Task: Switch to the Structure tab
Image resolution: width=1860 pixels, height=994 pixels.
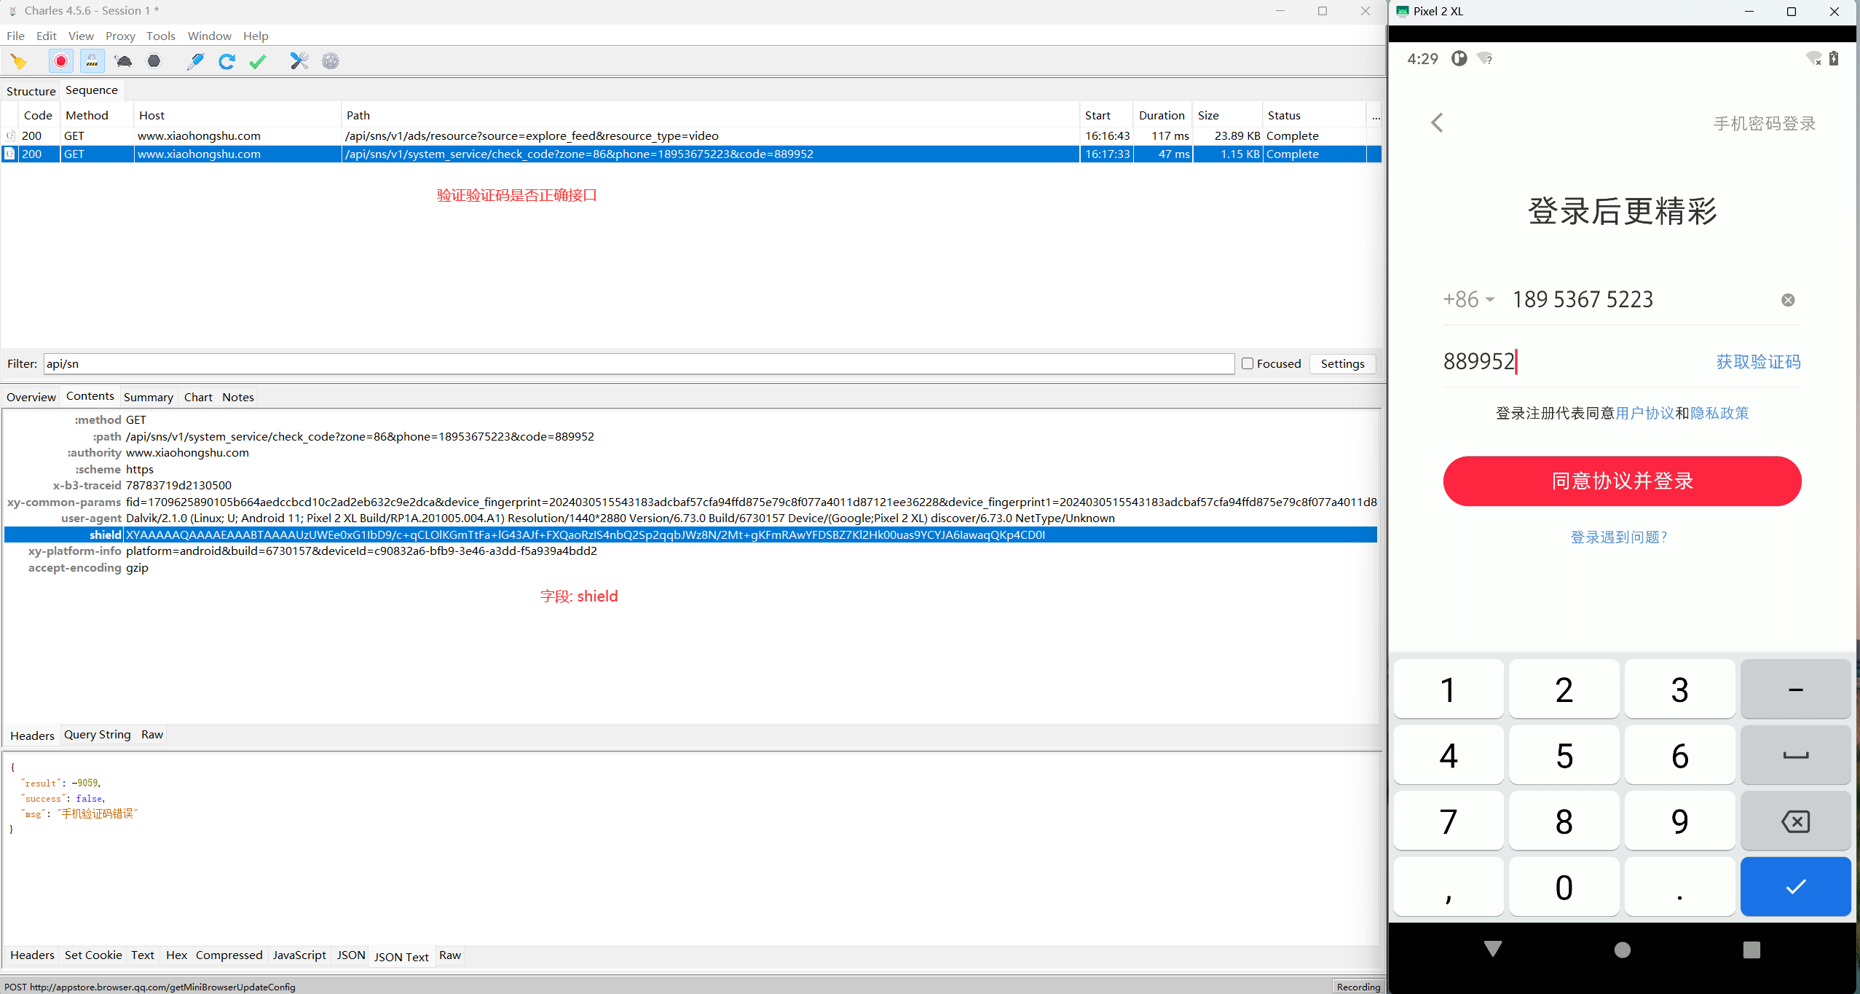Action: tap(31, 91)
